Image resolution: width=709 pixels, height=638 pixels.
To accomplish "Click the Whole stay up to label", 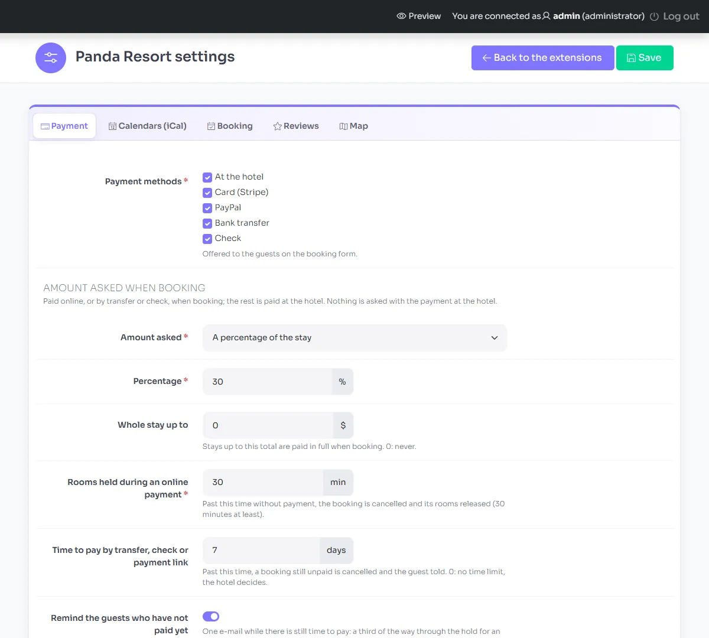I will click(x=153, y=425).
